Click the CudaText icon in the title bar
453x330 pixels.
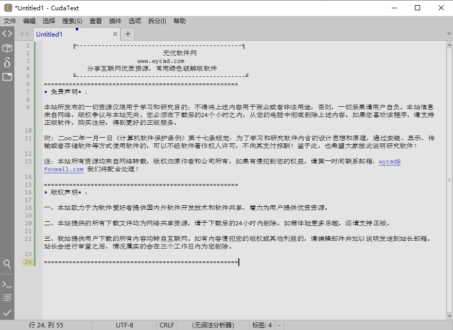coord(7,8)
